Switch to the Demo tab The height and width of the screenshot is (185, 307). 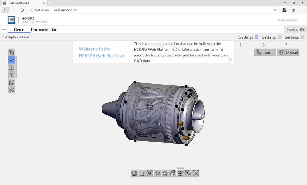click(x=19, y=30)
